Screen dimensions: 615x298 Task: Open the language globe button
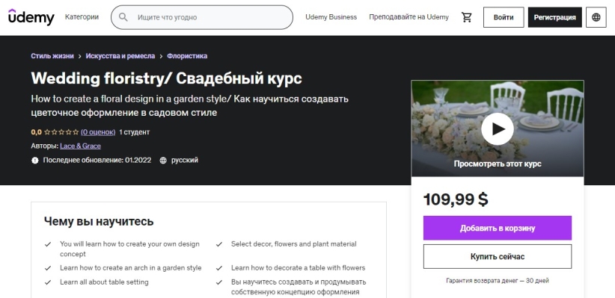[x=596, y=17]
